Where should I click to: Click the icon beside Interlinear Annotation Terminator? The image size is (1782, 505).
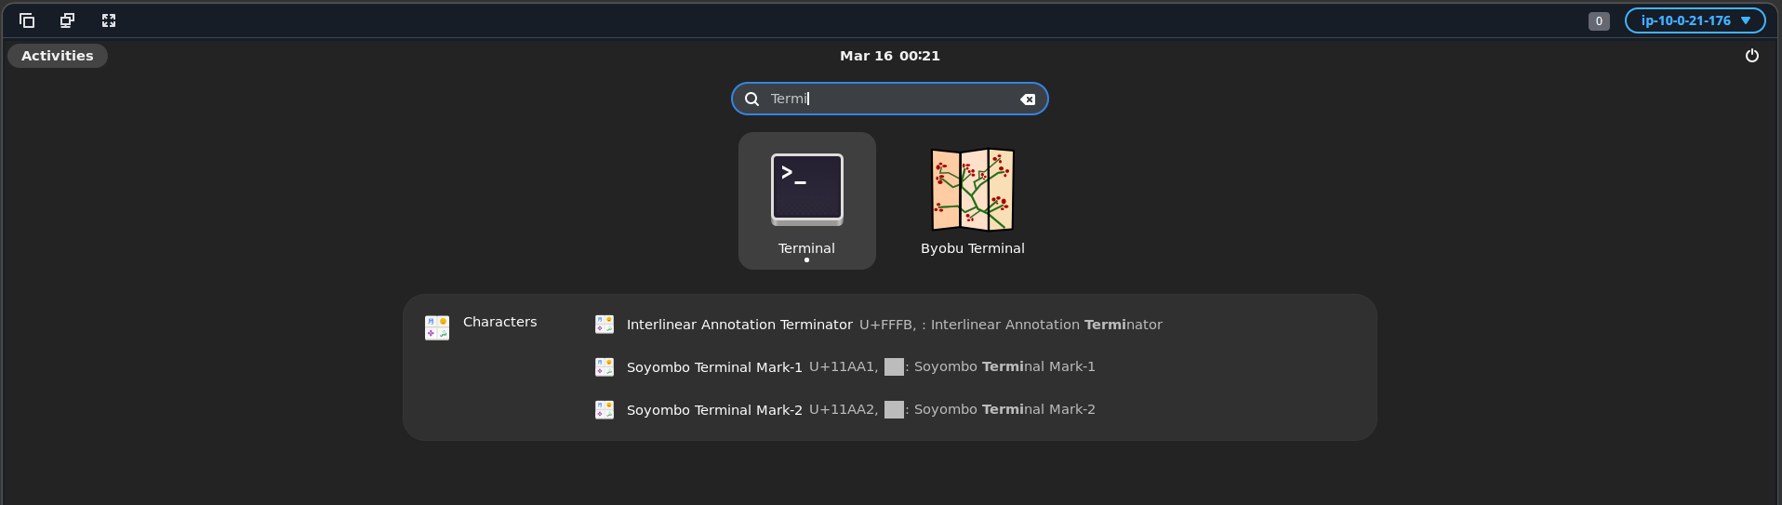click(605, 325)
